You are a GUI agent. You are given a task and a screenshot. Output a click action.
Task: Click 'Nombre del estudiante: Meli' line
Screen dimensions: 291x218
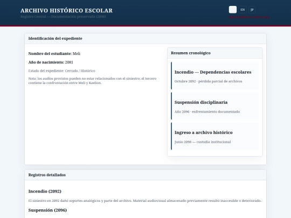point(54,54)
